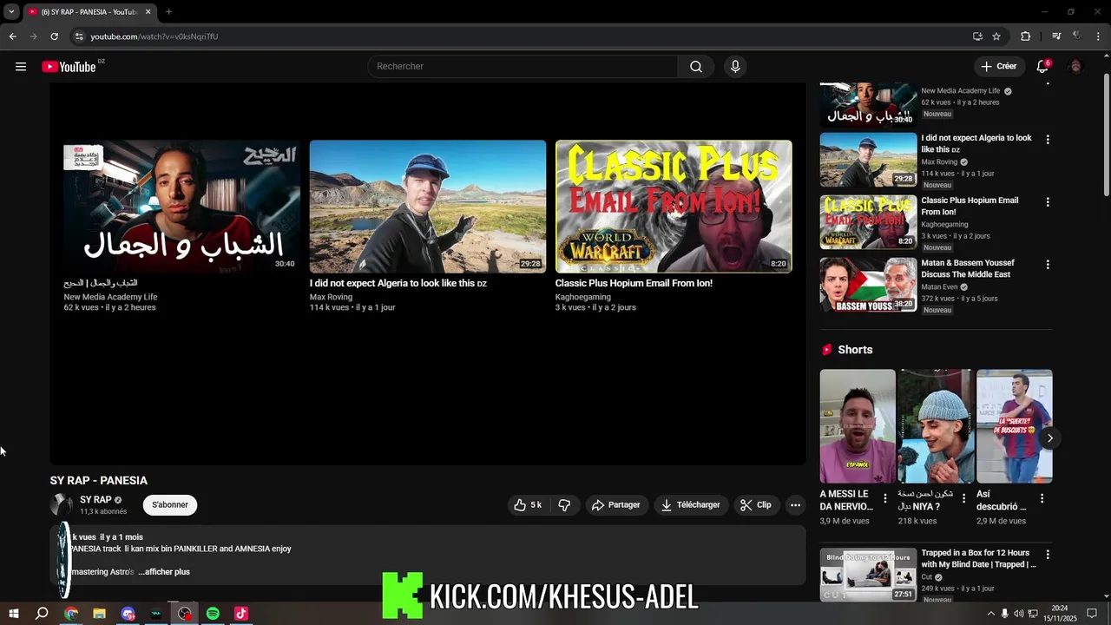
Task: Open Chrome media controls icon
Action: (1056, 36)
